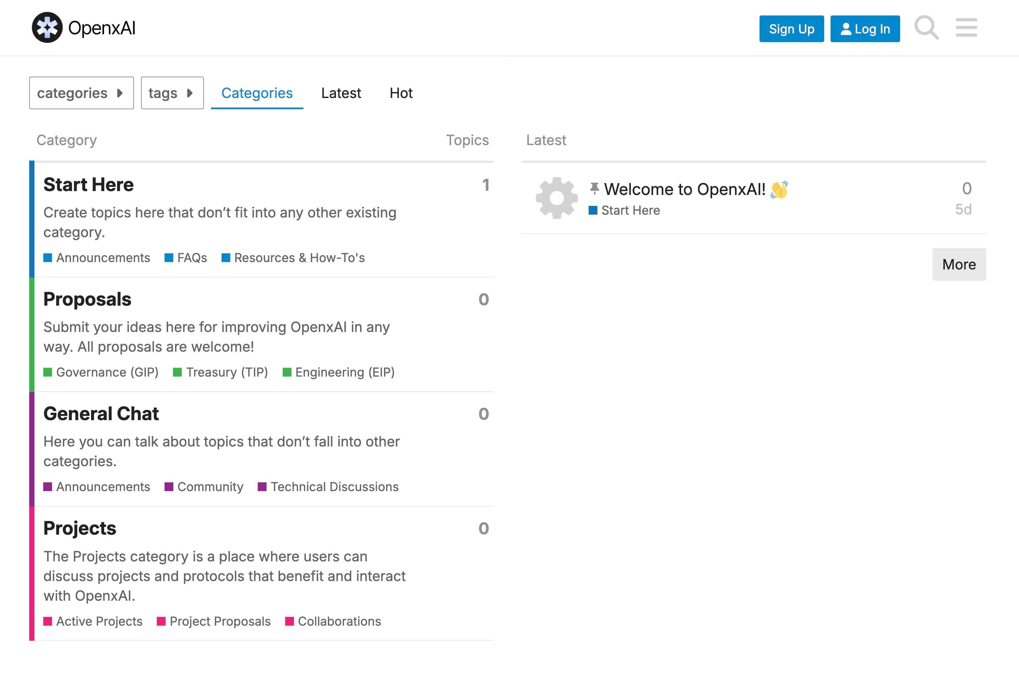The image size is (1019, 678).
Task: Click the Sign Up button
Action: 792,29
